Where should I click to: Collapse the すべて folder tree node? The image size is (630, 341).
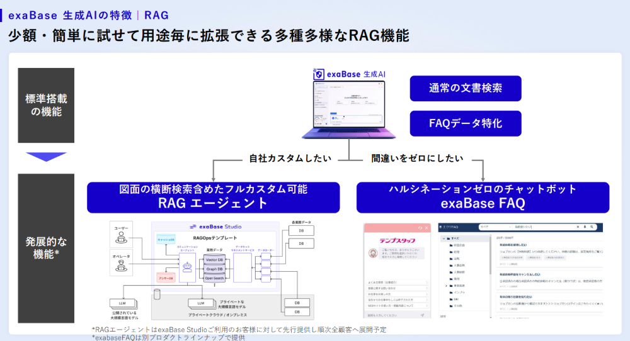tap(445, 239)
